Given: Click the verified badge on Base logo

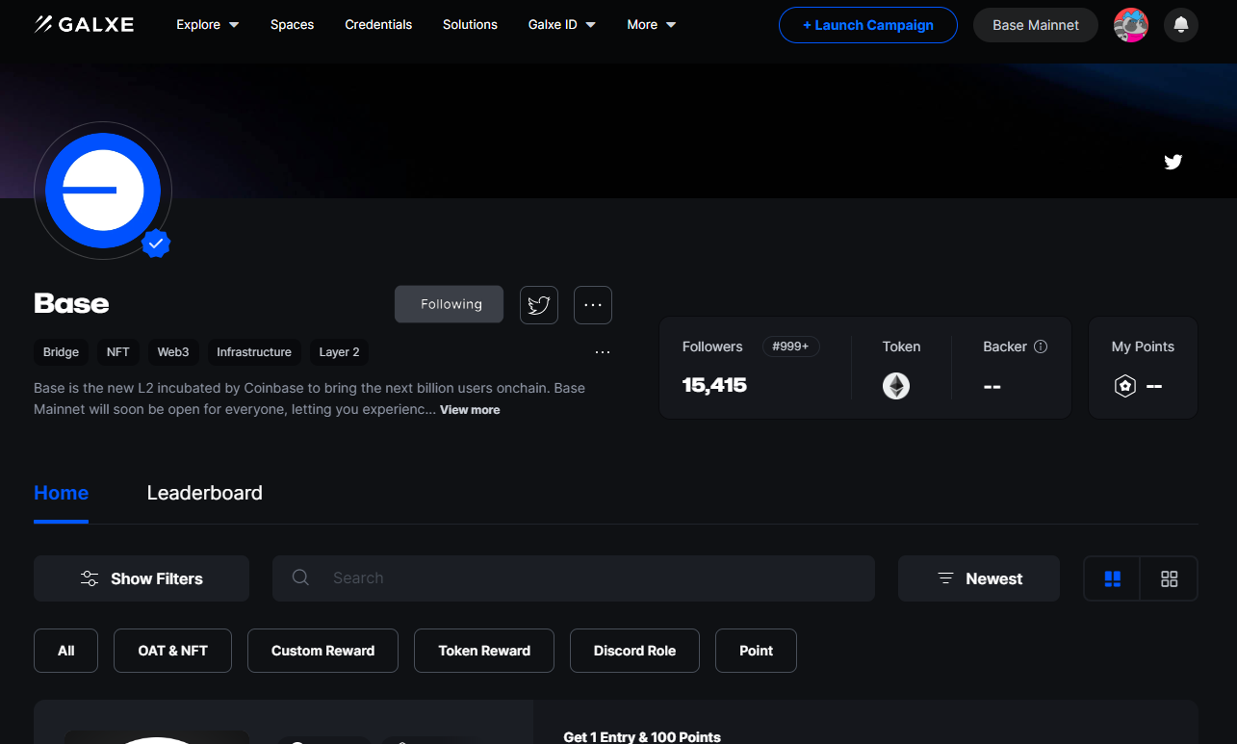Looking at the screenshot, I should pyautogui.click(x=156, y=244).
